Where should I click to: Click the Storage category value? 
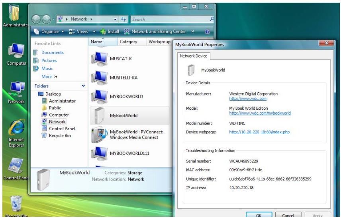tap(135, 172)
